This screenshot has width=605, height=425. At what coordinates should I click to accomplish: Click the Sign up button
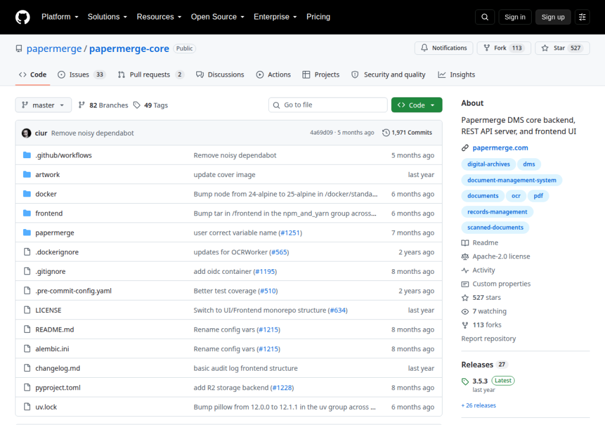pyautogui.click(x=553, y=17)
